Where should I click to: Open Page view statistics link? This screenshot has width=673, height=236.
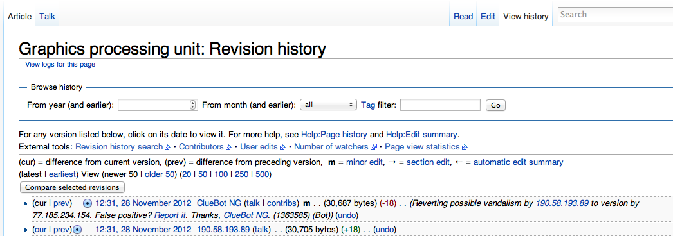(422, 147)
